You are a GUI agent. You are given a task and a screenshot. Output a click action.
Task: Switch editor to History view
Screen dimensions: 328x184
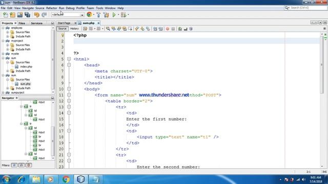74,29
